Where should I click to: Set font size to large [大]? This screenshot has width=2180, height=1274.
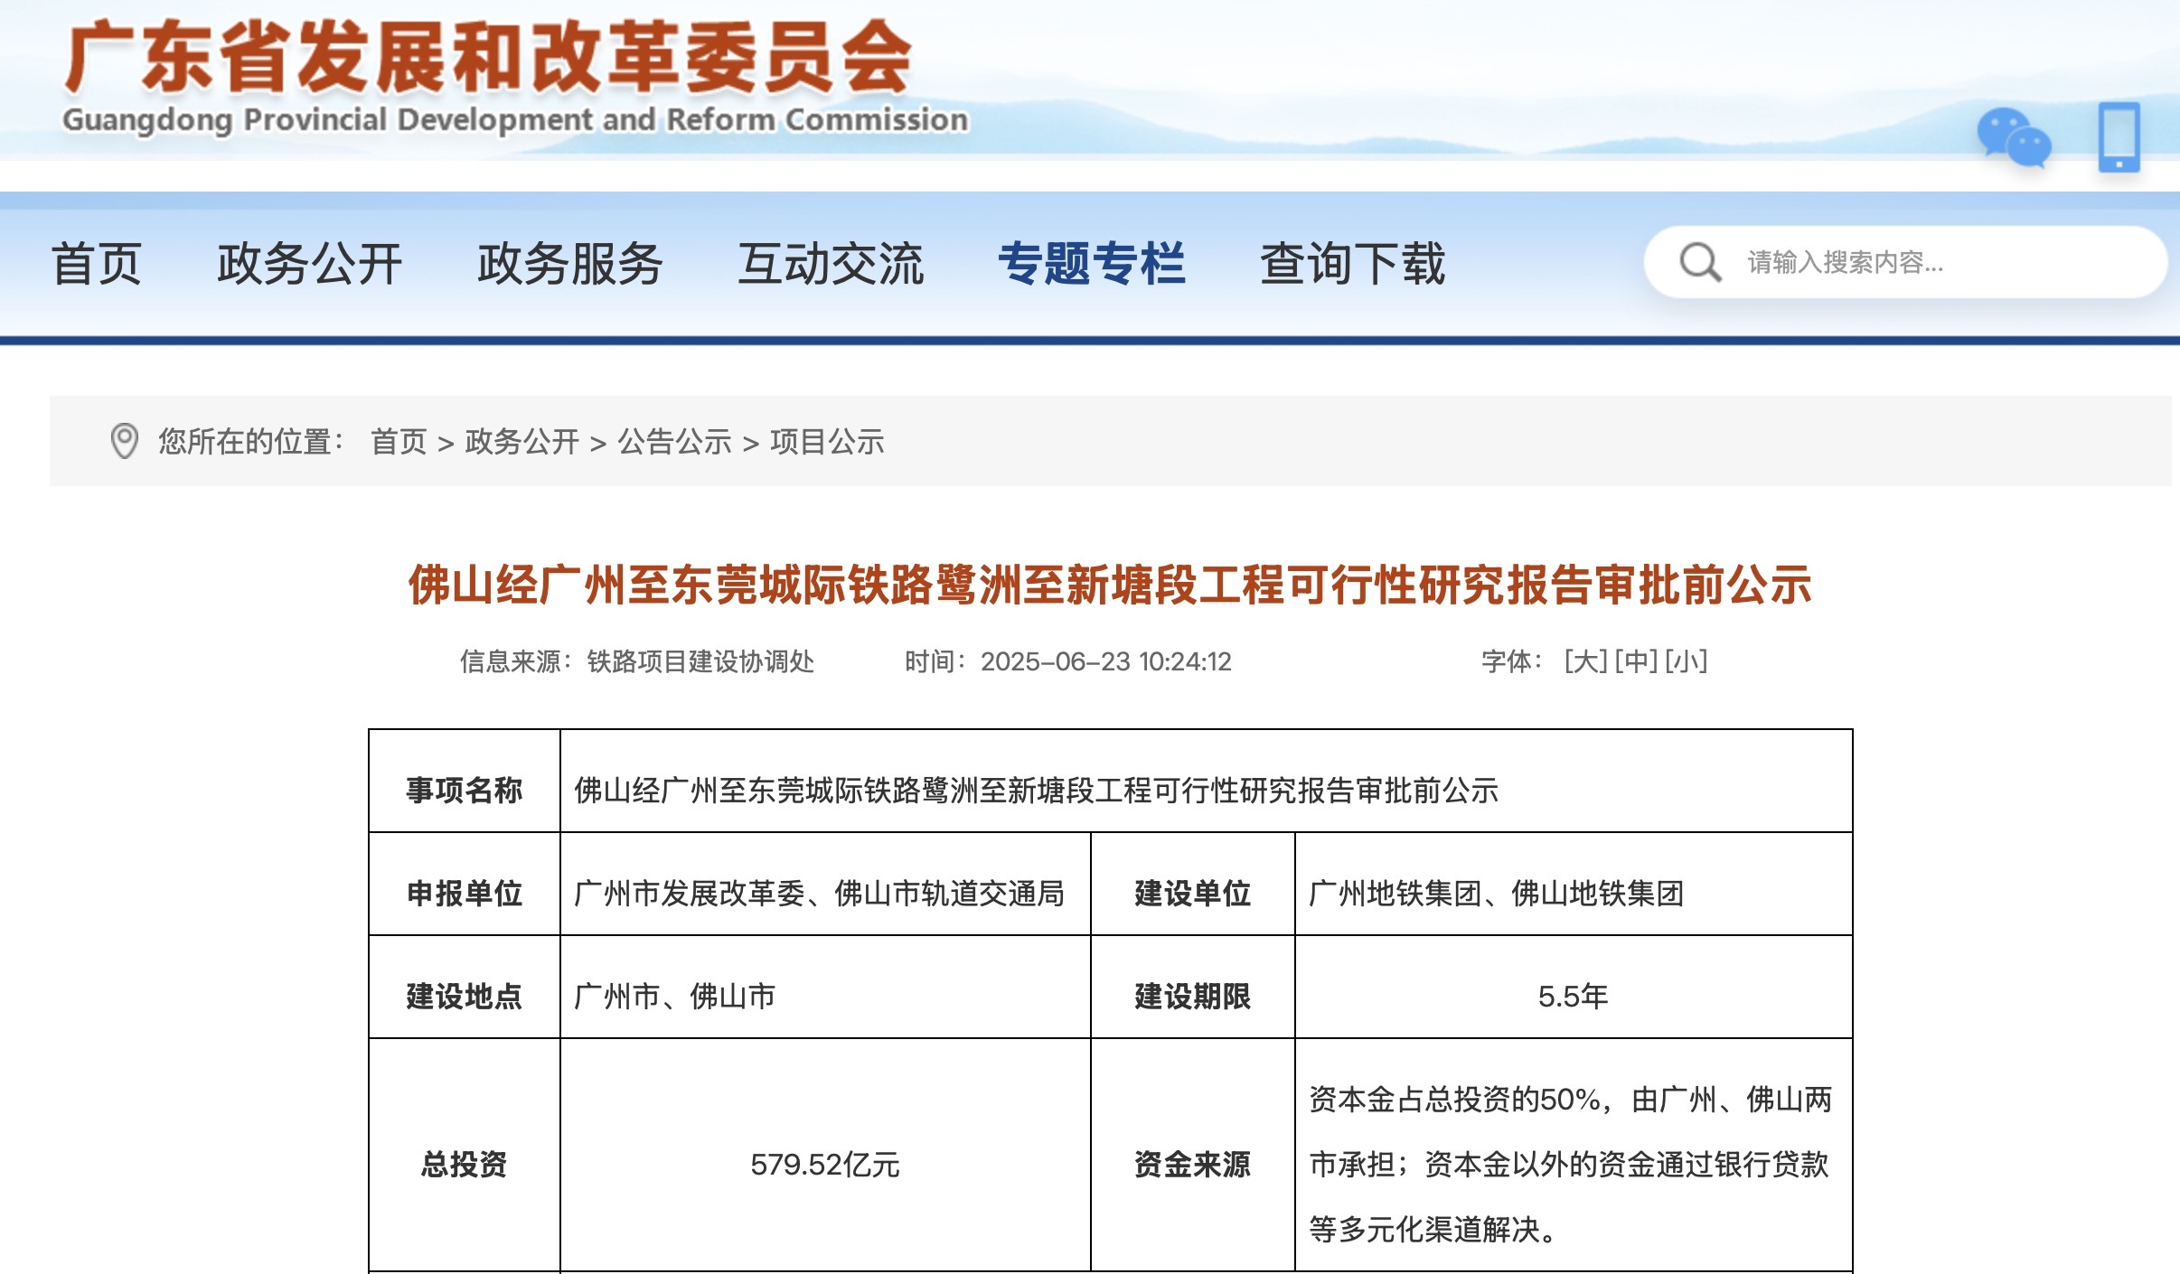pos(1586,661)
